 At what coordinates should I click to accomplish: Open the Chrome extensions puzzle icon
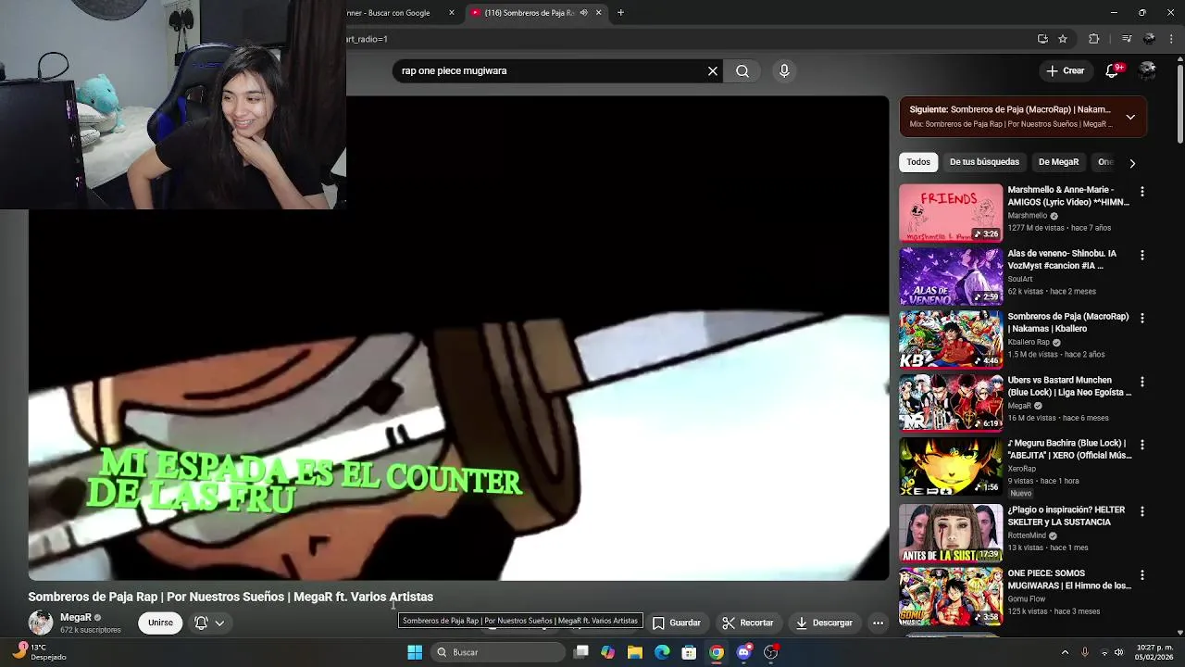pyautogui.click(x=1094, y=39)
